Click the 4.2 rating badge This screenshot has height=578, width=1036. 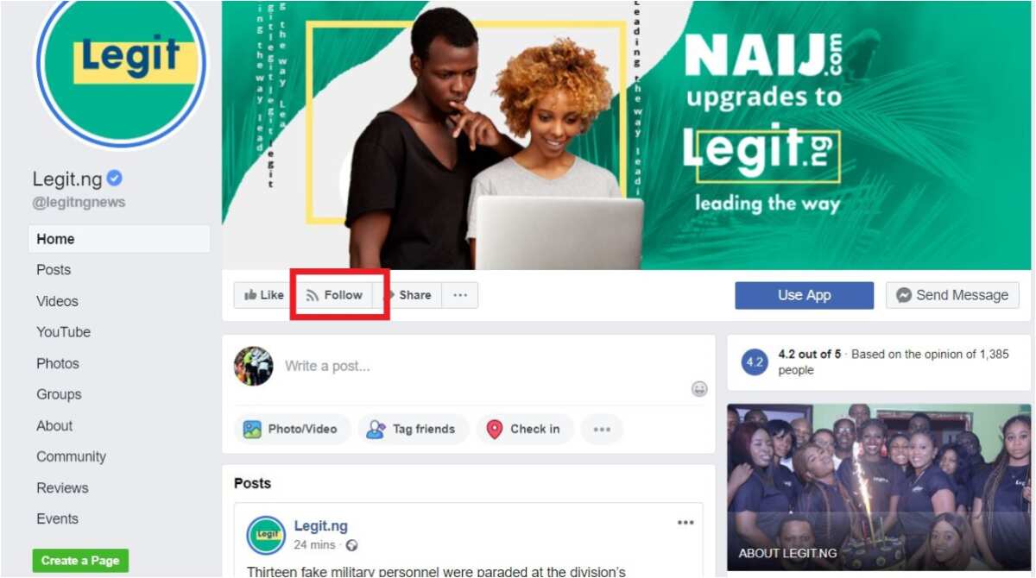pos(755,362)
